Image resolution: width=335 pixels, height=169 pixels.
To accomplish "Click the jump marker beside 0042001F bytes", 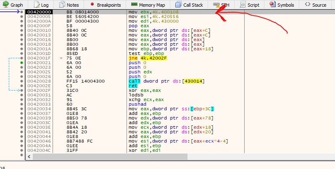I will [x=62, y=58].
